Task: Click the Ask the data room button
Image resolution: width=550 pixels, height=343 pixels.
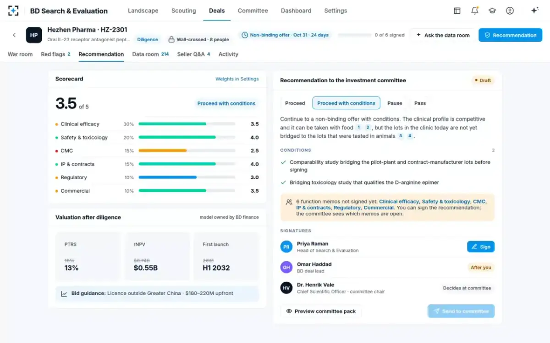Action: (x=442, y=35)
